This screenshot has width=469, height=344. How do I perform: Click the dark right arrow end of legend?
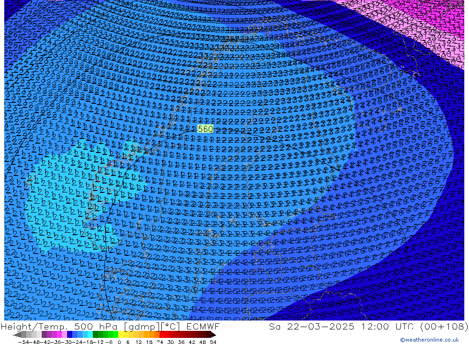point(213,335)
